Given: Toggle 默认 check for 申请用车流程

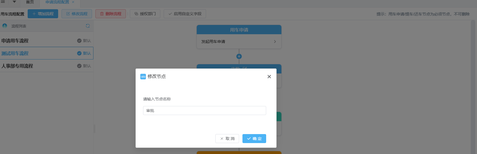Looking at the screenshot, I should (x=79, y=41).
